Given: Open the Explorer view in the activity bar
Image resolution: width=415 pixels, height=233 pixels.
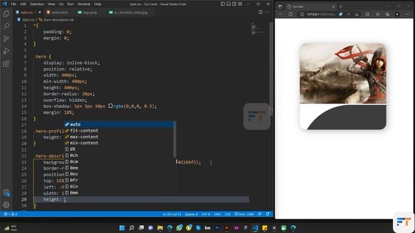Looking at the screenshot, I should 6,14.
